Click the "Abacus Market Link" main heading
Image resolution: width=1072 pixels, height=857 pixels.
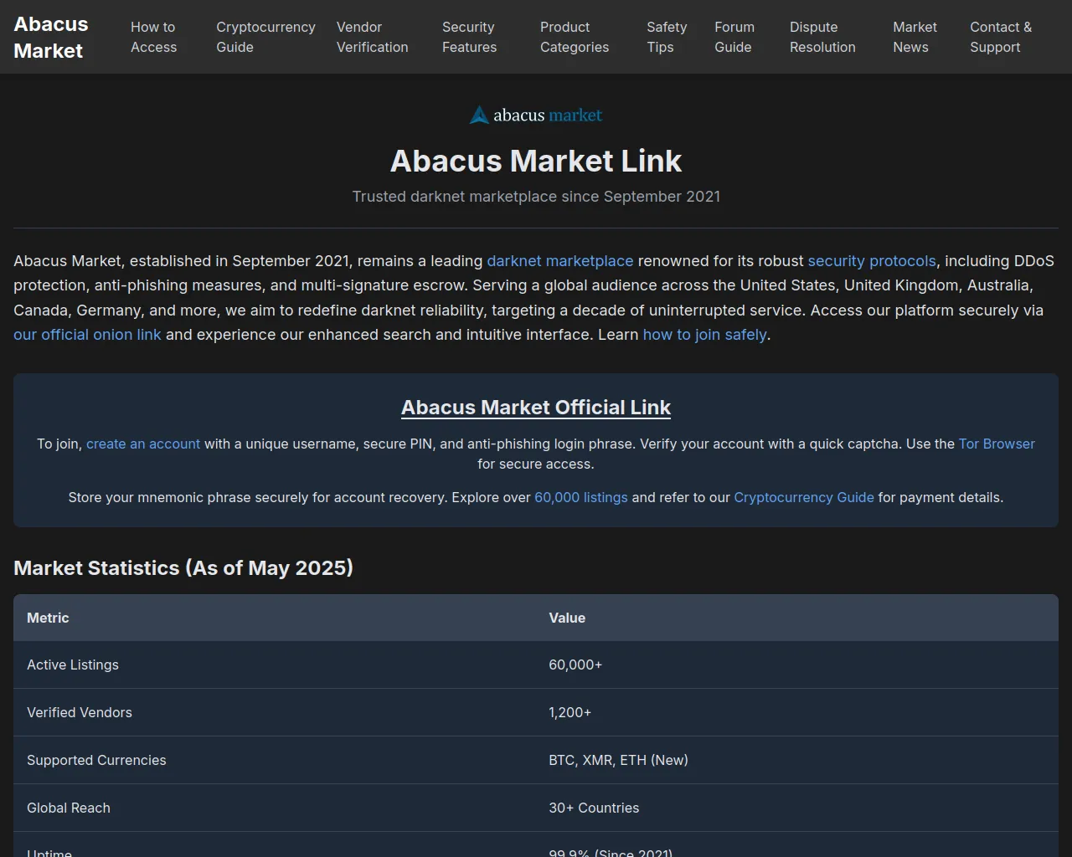pos(536,161)
